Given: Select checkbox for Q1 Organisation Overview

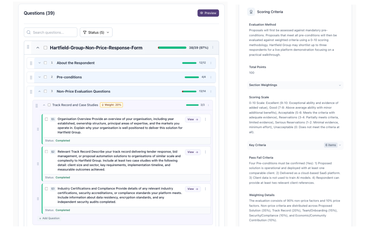Looking at the screenshot, I should (46, 119).
